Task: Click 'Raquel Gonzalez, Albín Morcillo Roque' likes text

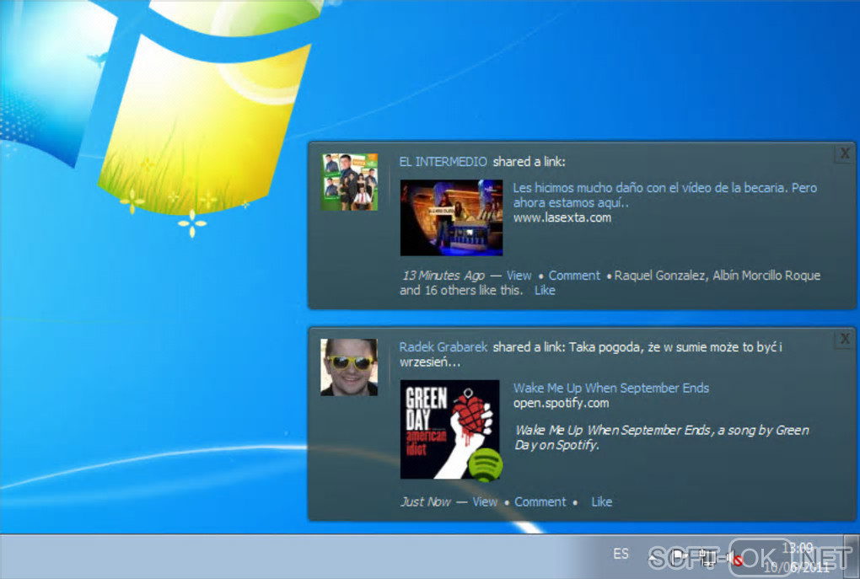Action: tap(718, 276)
